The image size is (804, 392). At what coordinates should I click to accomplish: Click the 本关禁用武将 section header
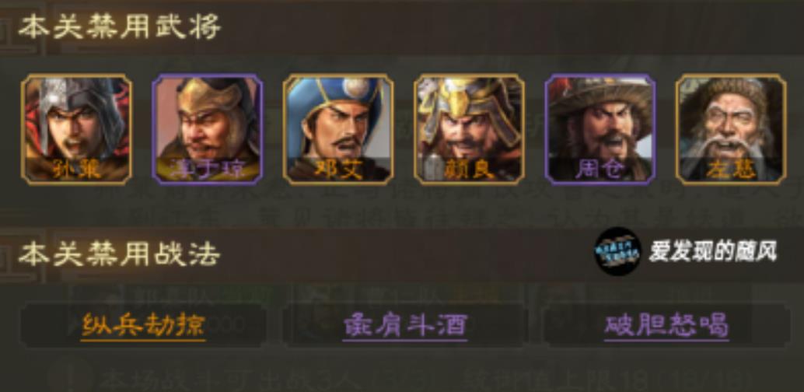[120, 26]
